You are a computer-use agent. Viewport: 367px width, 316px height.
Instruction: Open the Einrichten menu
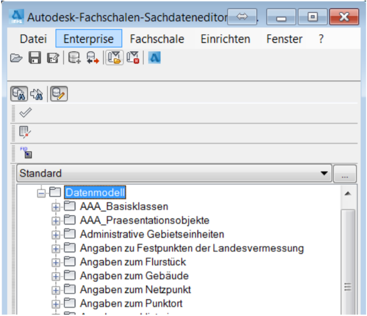point(225,39)
